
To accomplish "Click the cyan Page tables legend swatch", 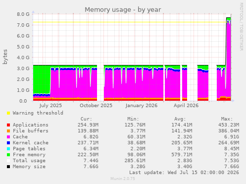I will point(8,149).
